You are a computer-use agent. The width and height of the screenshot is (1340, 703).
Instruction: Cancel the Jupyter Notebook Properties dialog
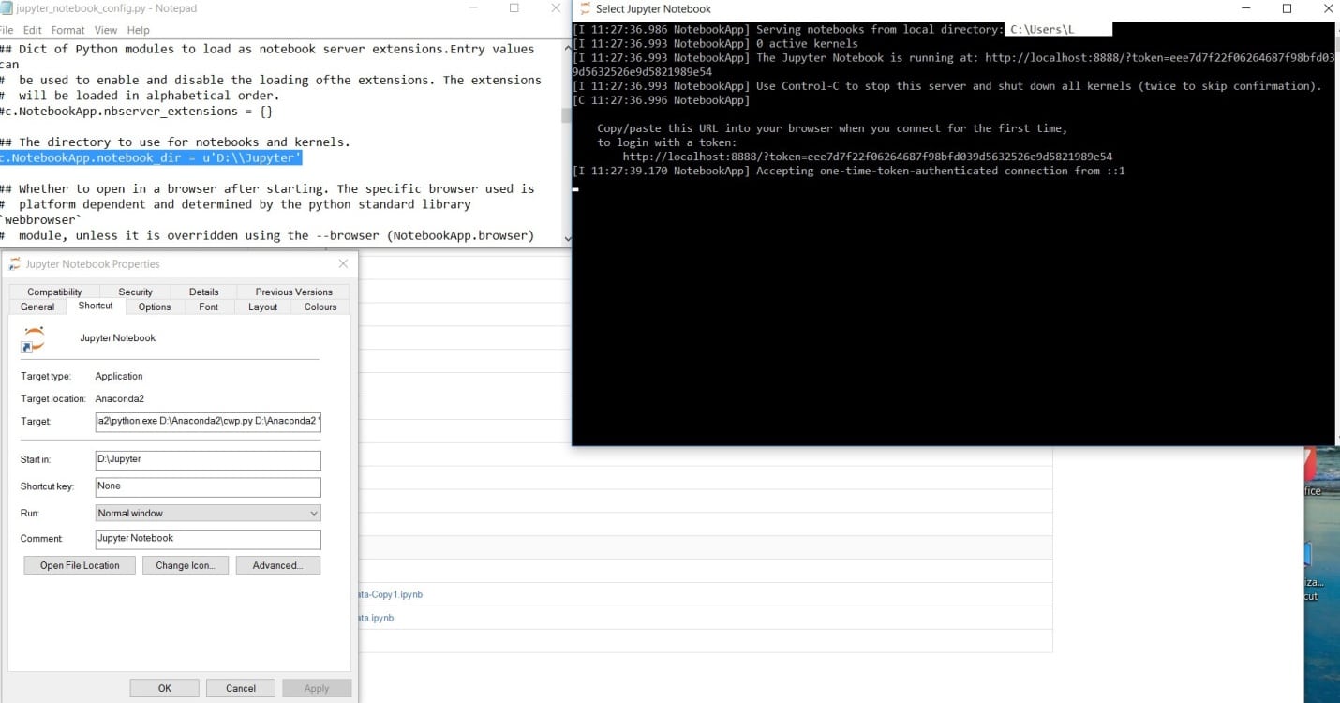[241, 688]
